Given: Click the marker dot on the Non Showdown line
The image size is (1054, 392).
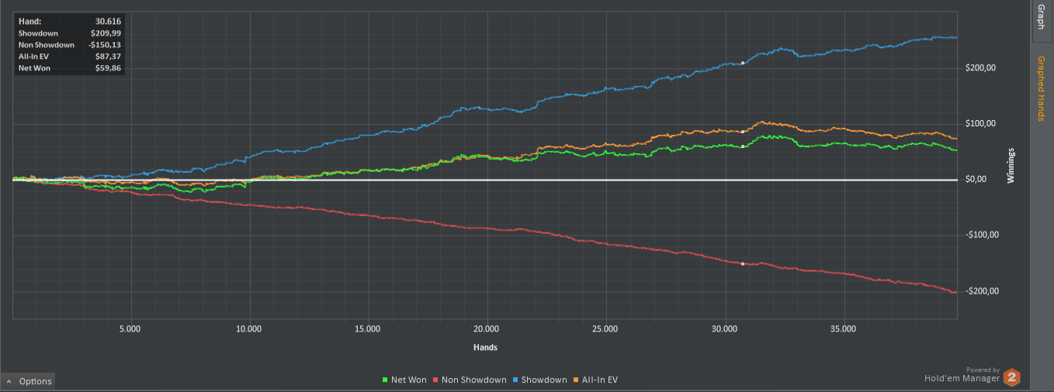Looking at the screenshot, I should (x=743, y=264).
